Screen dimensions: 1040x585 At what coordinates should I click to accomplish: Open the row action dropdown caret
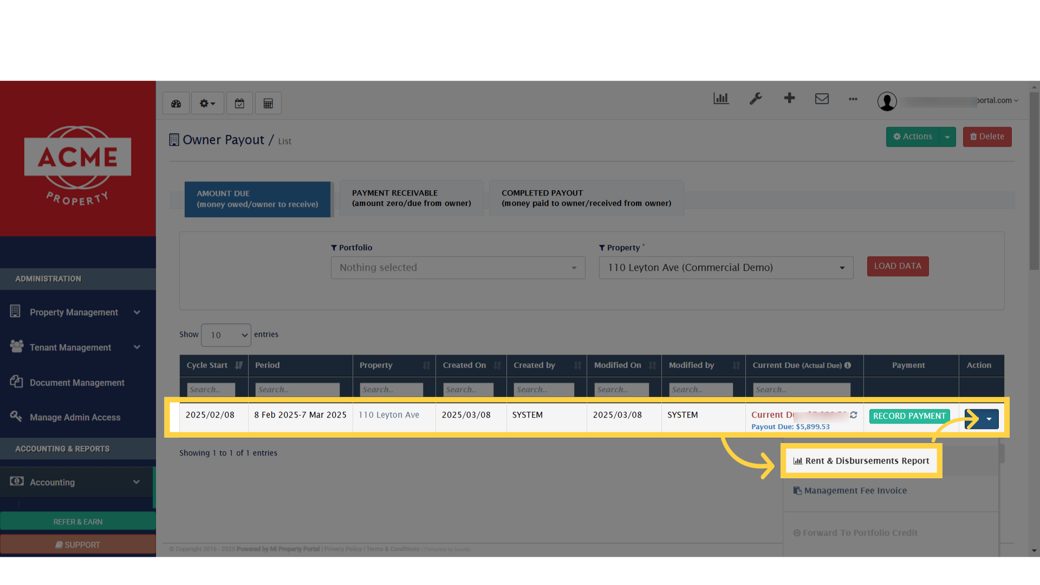coord(989,419)
